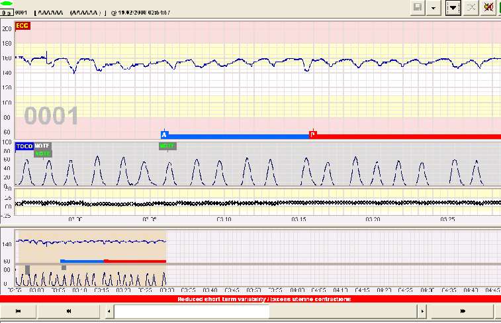501x323 pixels.
Task: Click the scrollbar left arrow
Action: (109, 311)
